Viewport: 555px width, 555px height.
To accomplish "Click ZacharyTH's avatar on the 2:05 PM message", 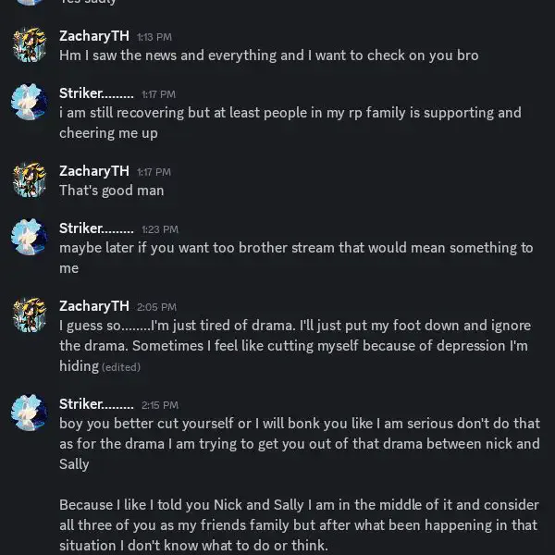I will coord(30,315).
